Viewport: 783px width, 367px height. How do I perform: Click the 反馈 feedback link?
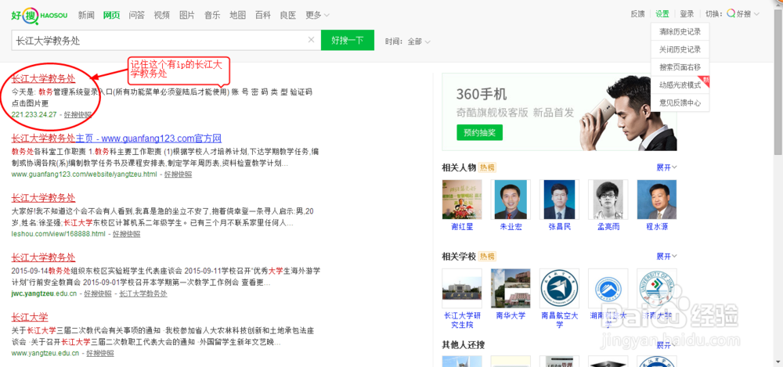tap(637, 14)
